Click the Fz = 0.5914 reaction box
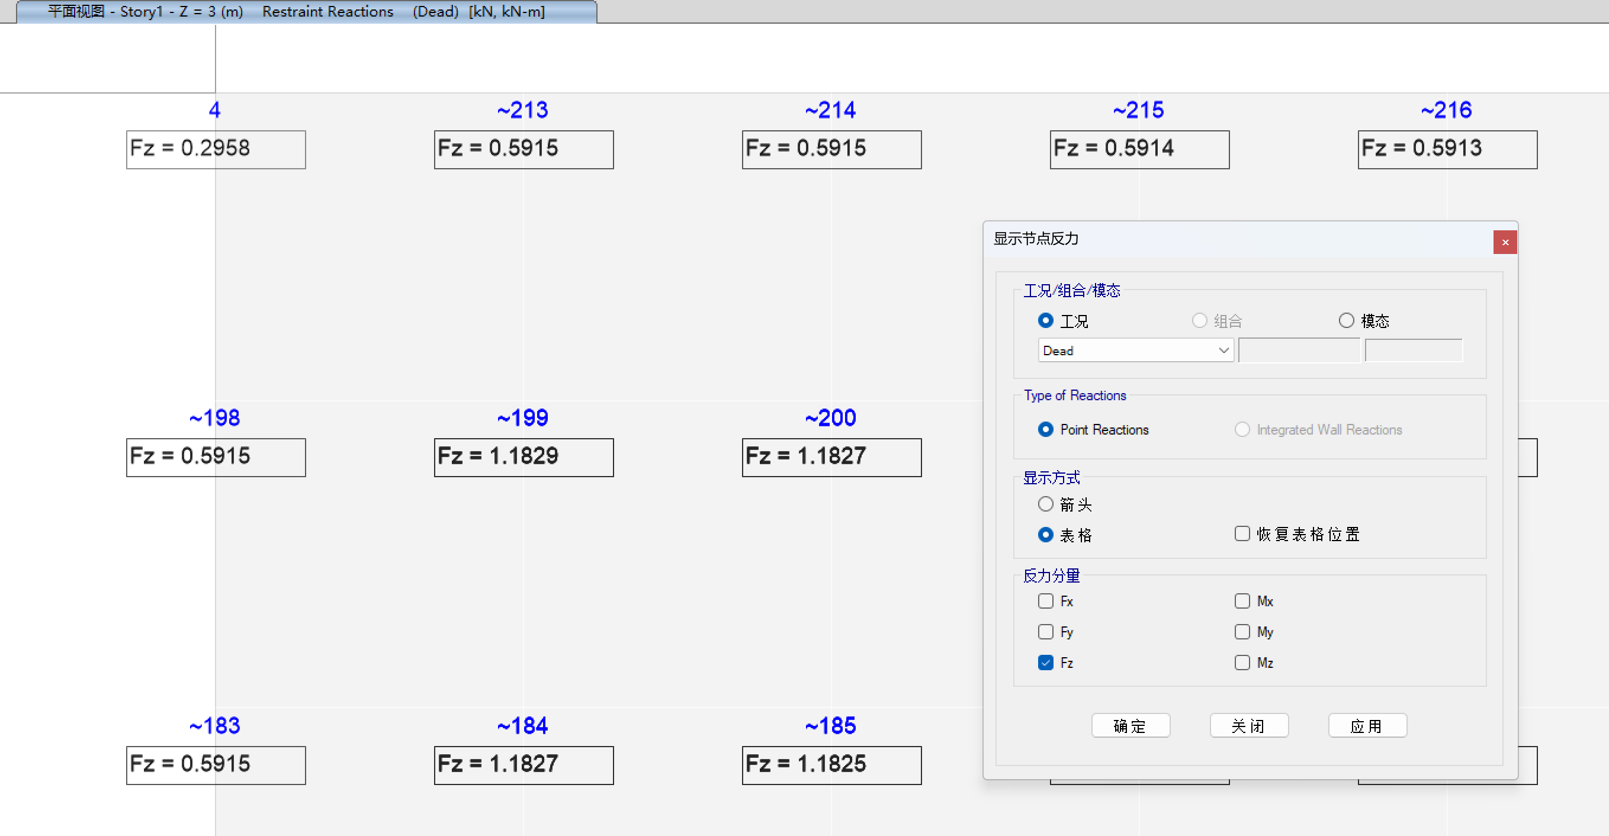The height and width of the screenshot is (836, 1609). 1139,150
